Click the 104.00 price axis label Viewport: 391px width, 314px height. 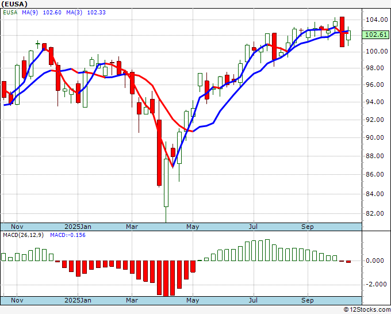pos(377,20)
